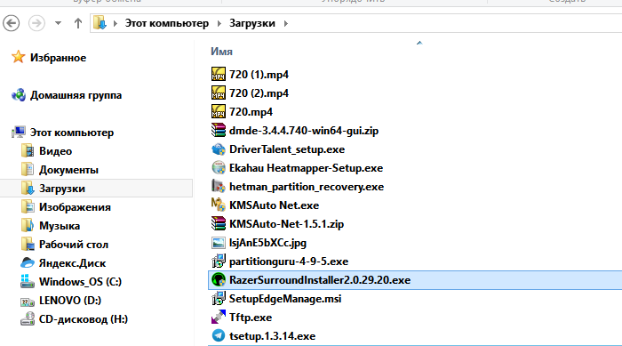
Task: Click the archive icon of dmde-3.4.4.740-win64-gui.zip
Action: (x=219, y=130)
